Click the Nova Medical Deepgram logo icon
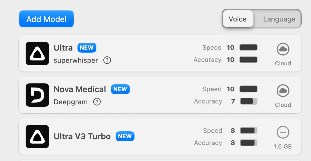This screenshot has height=161, width=311. 37,95
